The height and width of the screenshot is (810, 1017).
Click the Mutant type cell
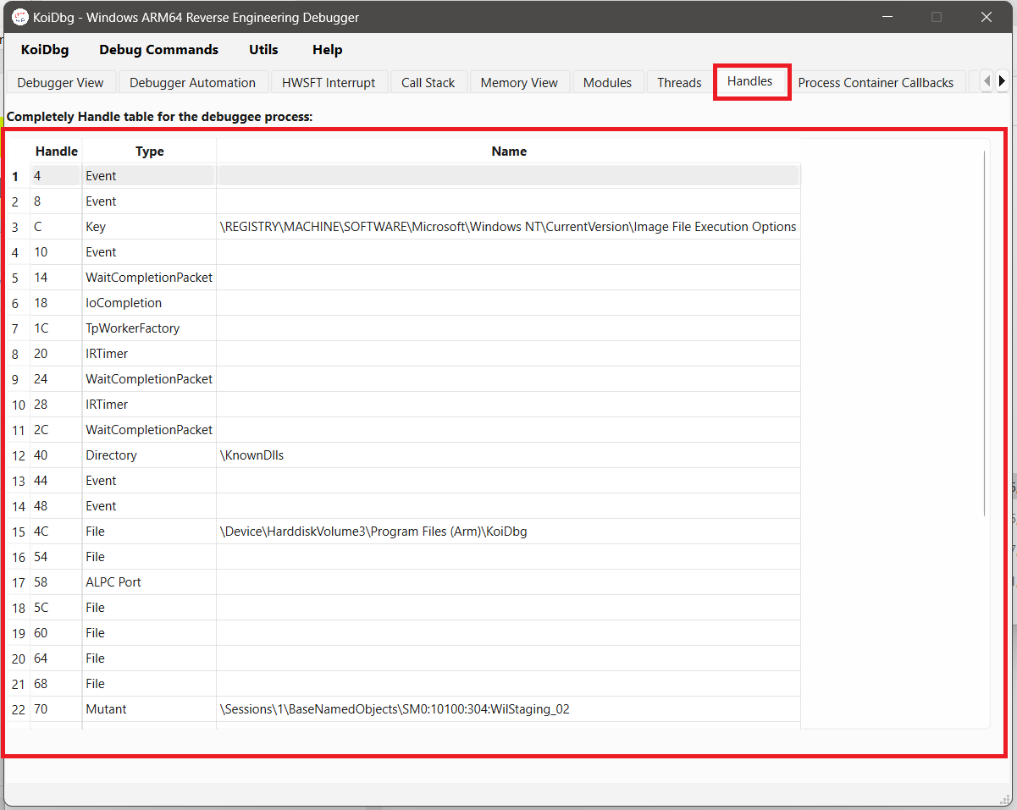150,709
